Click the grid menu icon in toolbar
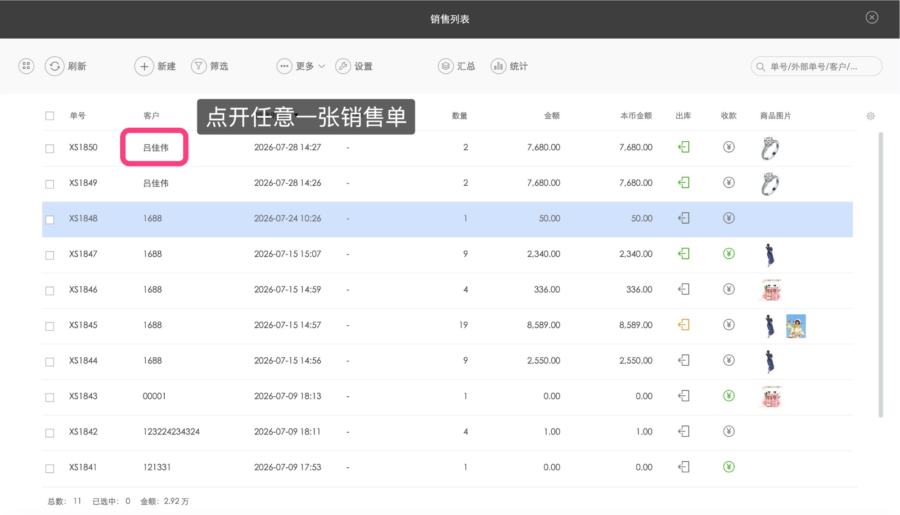 (26, 66)
